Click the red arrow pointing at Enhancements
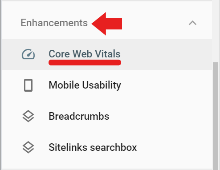 click(107, 24)
